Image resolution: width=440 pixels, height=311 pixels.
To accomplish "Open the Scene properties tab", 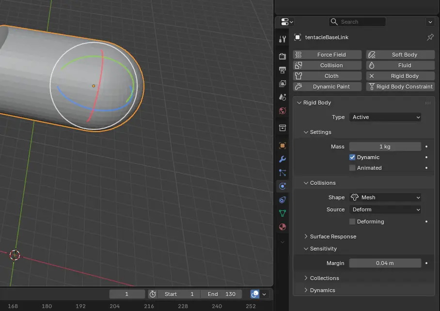I will pos(283,97).
